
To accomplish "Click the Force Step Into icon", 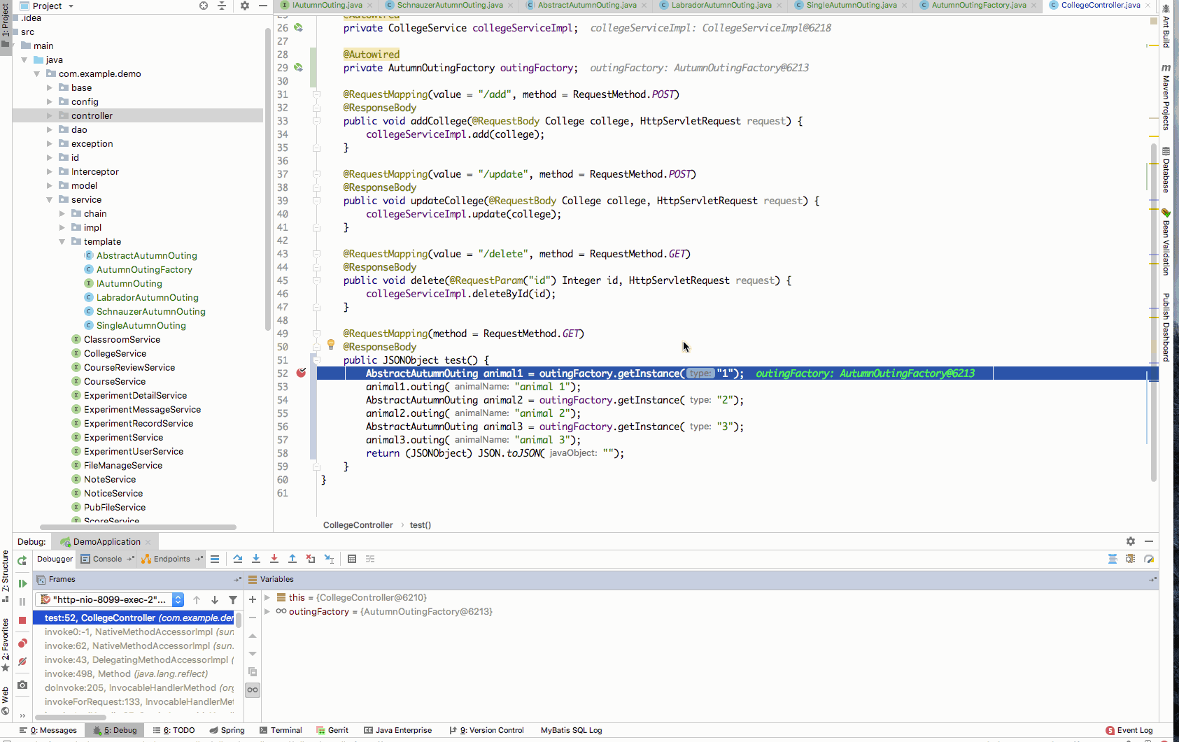I will point(274,559).
